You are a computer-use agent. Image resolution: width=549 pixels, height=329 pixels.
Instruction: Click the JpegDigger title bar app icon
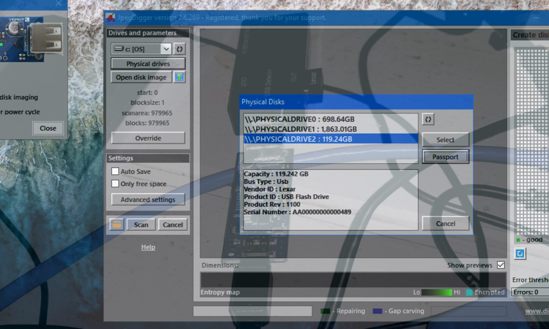click(110, 18)
